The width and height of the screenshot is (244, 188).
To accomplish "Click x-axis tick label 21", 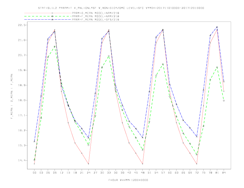I will pos(82,173).
